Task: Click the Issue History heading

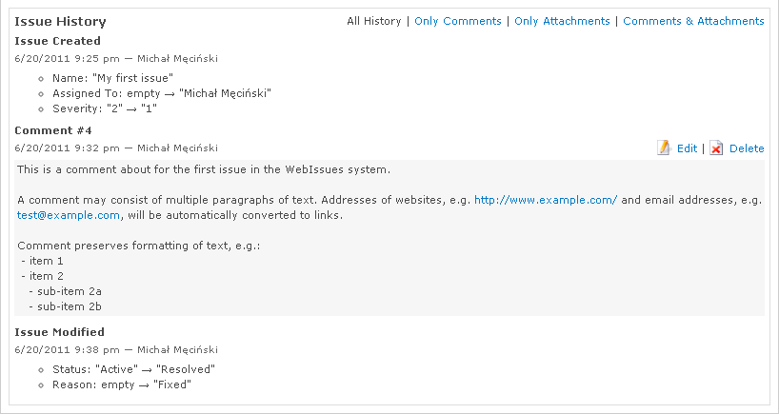Action: point(60,21)
